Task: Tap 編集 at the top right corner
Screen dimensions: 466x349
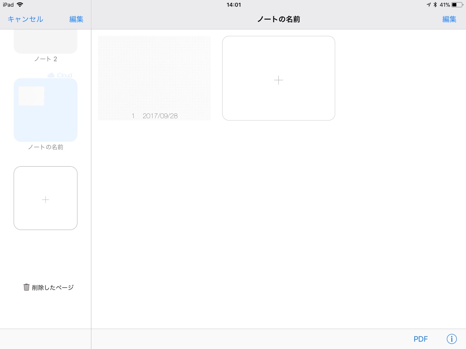Action: [x=449, y=19]
